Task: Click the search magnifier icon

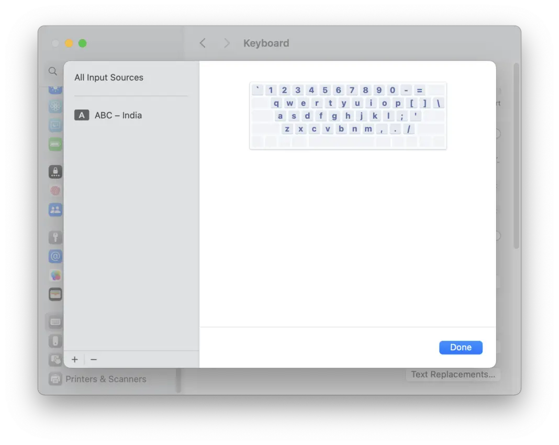Action: tap(53, 71)
